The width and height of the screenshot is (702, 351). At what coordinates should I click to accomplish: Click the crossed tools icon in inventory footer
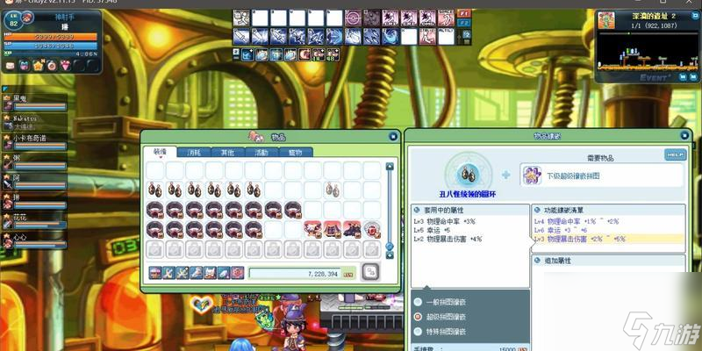pos(183,272)
